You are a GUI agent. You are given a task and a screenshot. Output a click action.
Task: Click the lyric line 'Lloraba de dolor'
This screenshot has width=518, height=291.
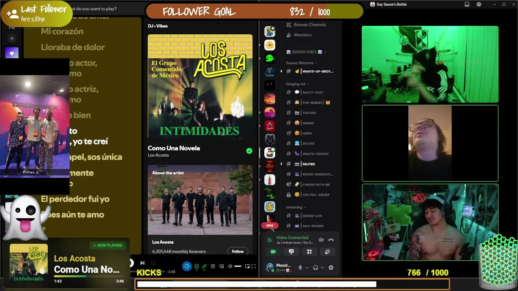(x=73, y=47)
